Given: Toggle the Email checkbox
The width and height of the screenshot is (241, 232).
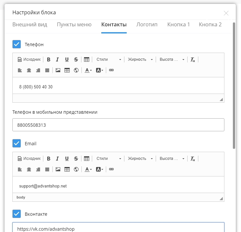Looking at the screenshot, I should tap(17, 143).
